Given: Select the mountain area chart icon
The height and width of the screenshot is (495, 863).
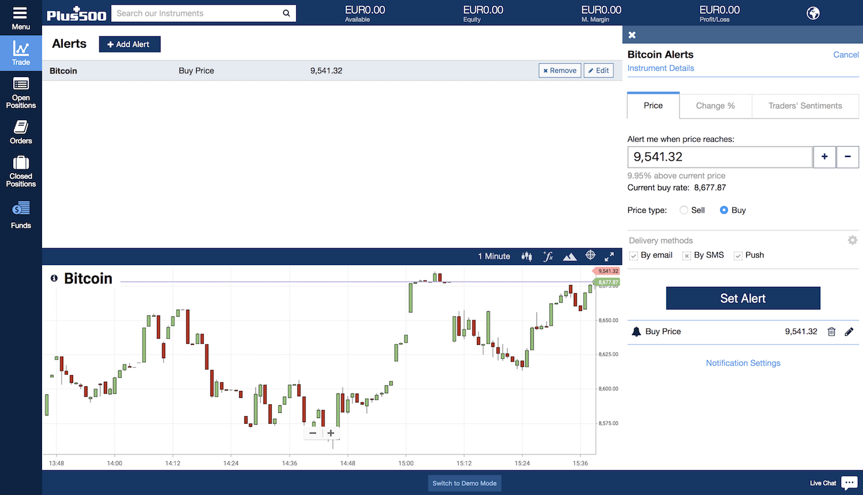Looking at the screenshot, I should 570,256.
